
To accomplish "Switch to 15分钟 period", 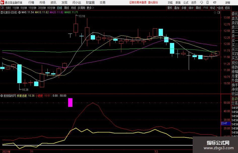I will tap(32, 8).
